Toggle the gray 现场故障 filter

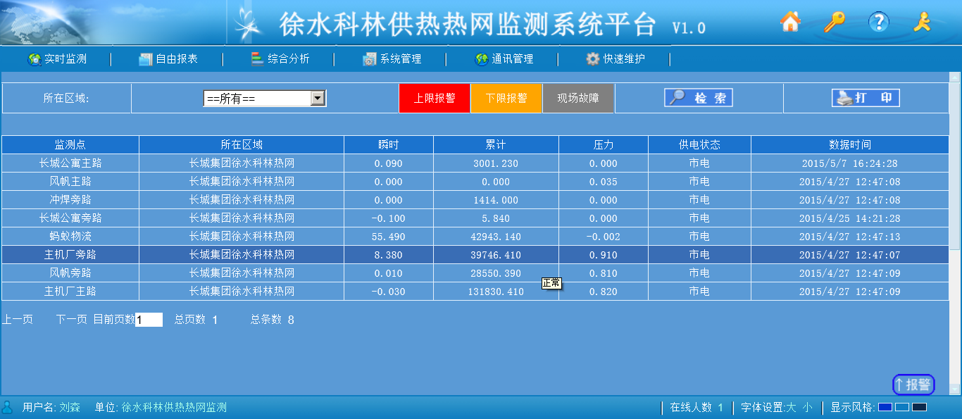click(578, 99)
